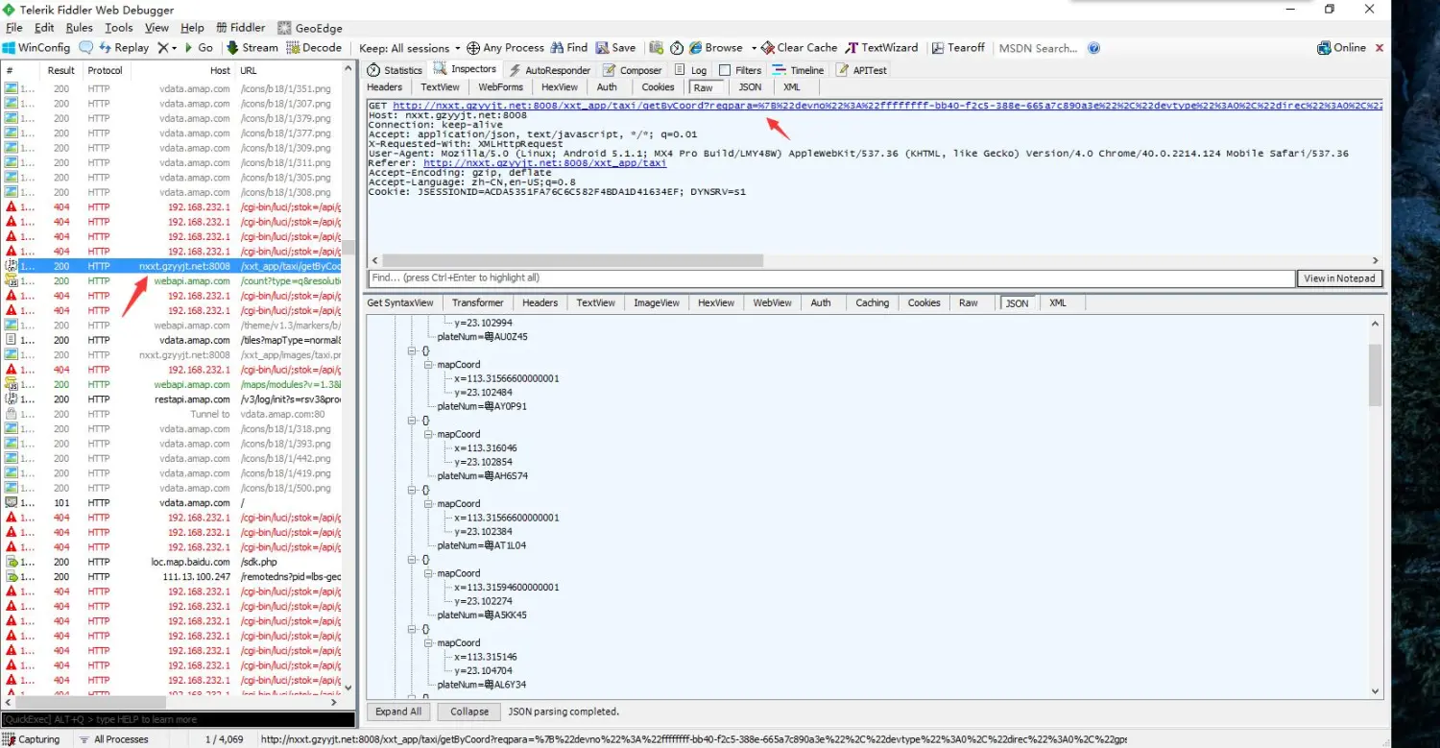Click the Online network status indicator

(x=1342, y=47)
